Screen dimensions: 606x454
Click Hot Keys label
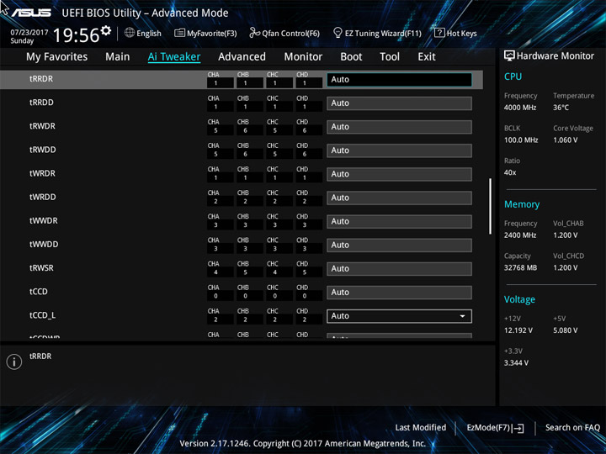click(x=462, y=34)
